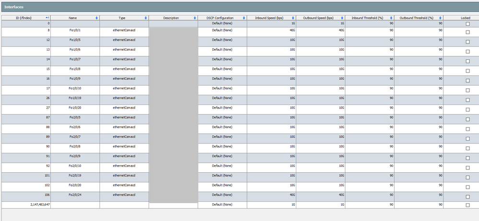Check Locked box for Fo1/0/1
The width and height of the screenshot is (479, 221).
coord(467,32)
